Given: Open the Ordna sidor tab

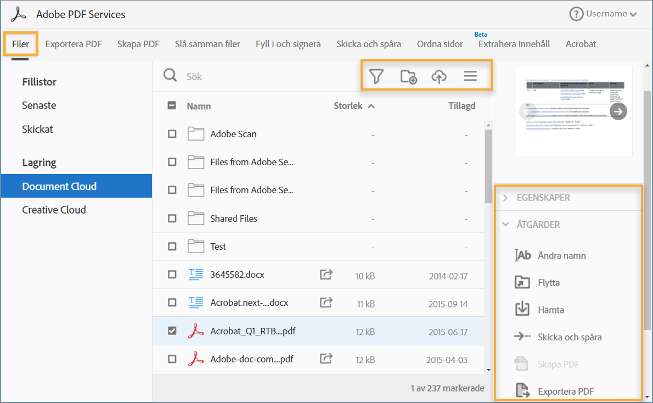Looking at the screenshot, I should coord(440,44).
